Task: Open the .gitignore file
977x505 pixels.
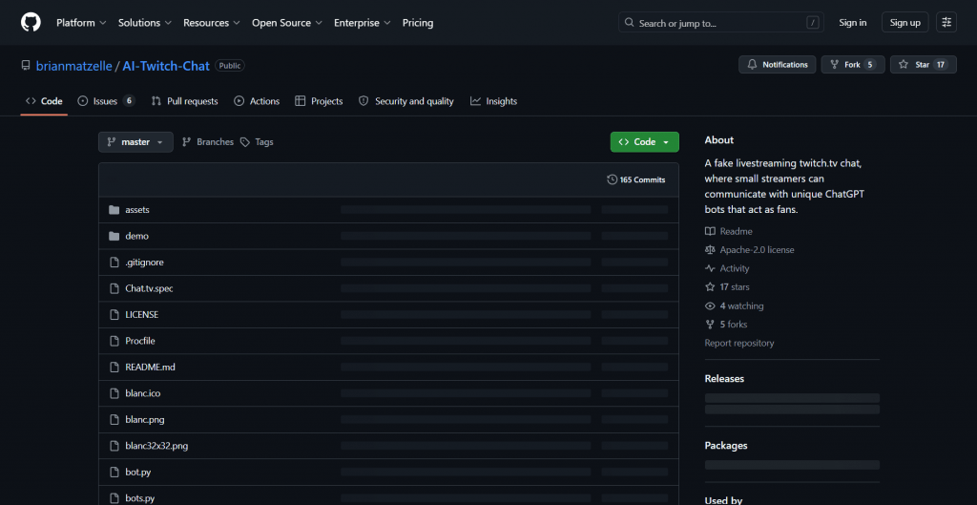Action: point(145,263)
